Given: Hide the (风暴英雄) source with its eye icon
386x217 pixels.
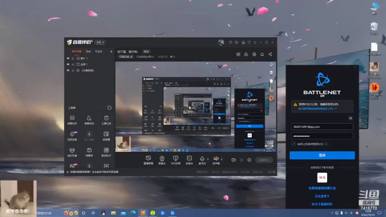Looking at the screenshot, I should click(x=68, y=70).
